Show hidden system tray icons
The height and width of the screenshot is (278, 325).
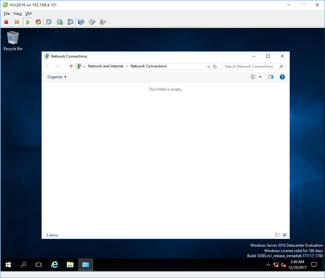(x=268, y=265)
